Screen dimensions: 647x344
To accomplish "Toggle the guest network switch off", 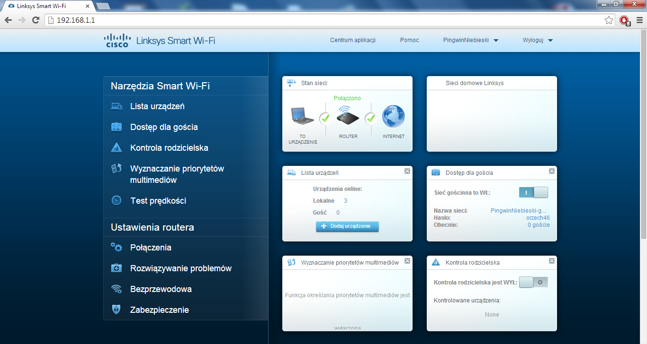I will 533,192.
